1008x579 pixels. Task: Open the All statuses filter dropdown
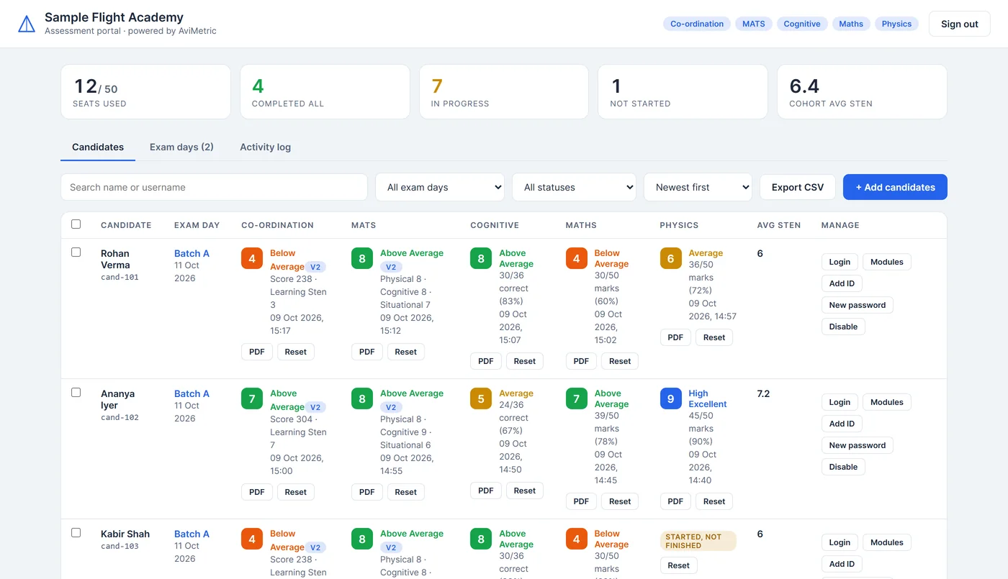(574, 187)
